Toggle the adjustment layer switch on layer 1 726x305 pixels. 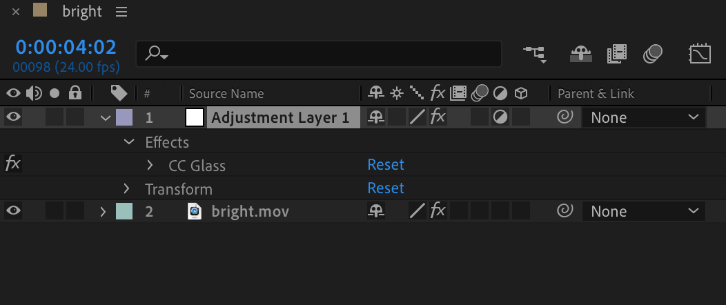500,117
